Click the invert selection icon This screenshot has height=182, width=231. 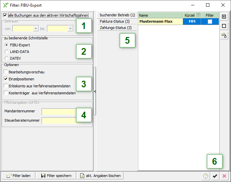224,35
